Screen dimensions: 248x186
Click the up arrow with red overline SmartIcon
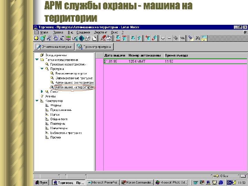tap(124, 38)
